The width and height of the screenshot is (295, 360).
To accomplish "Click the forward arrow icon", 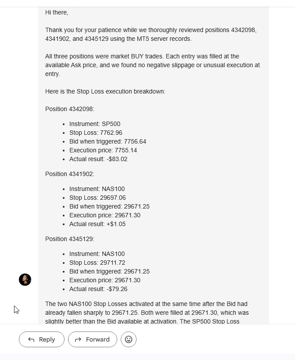I will coord(78,339).
